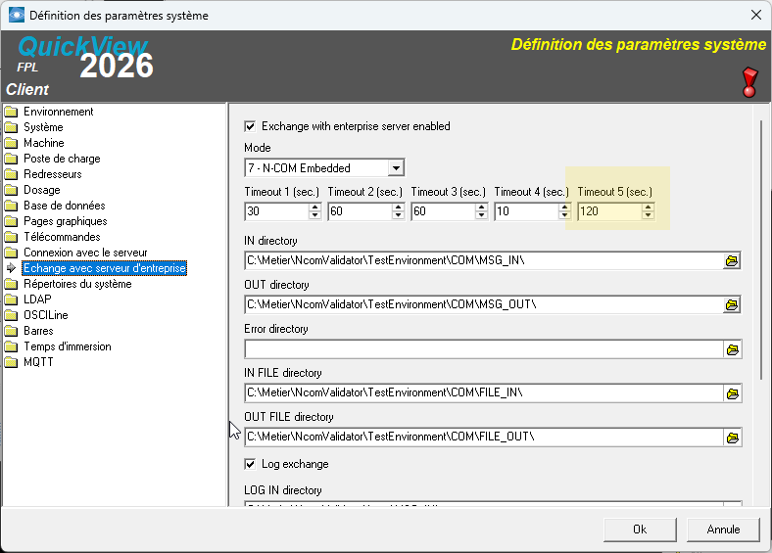This screenshot has height=553, width=772.
Task: Increase Timeout 5 with the up arrow
Action: tap(648, 207)
